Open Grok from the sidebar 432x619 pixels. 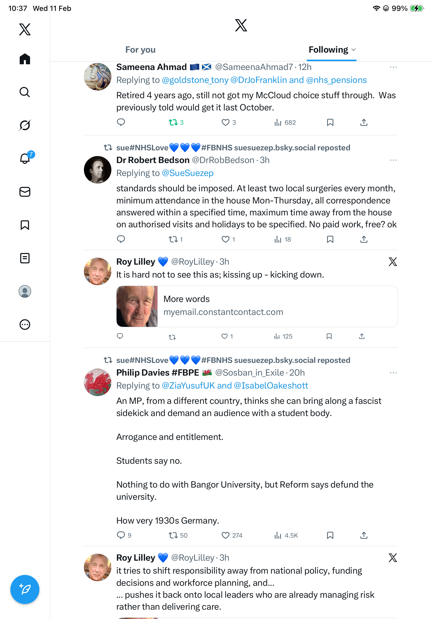tap(25, 125)
